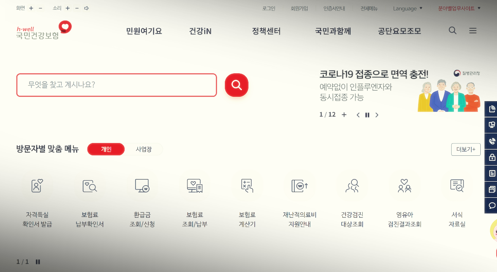Screen dimensions: 497x272
Task: Open the Language dropdown
Action: coord(407,8)
